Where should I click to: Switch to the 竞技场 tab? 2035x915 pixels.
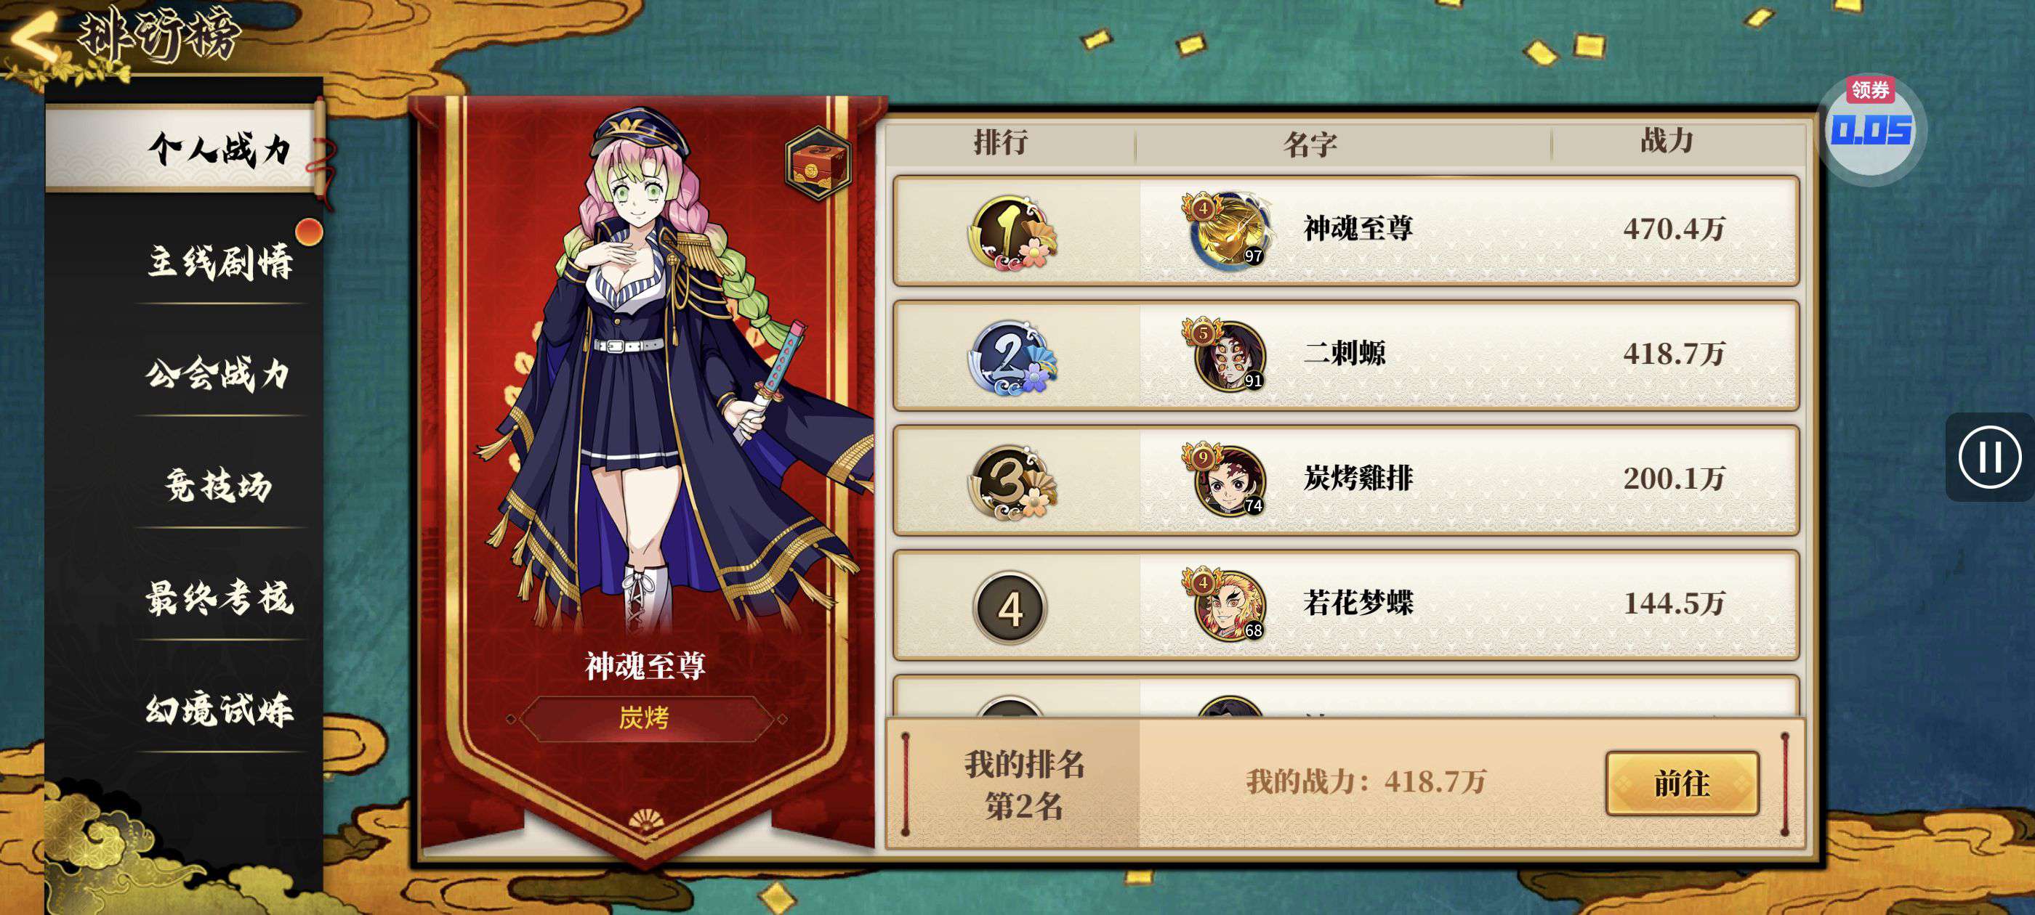tap(220, 485)
